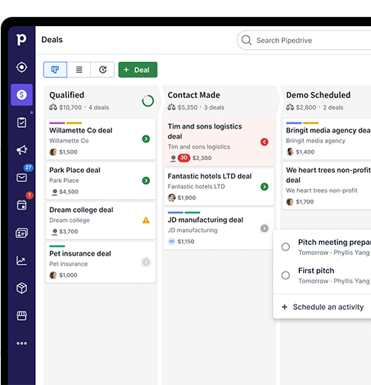The width and height of the screenshot is (371, 385).
Task: Click the Demo Scheduled stage header
Action: point(318,95)
